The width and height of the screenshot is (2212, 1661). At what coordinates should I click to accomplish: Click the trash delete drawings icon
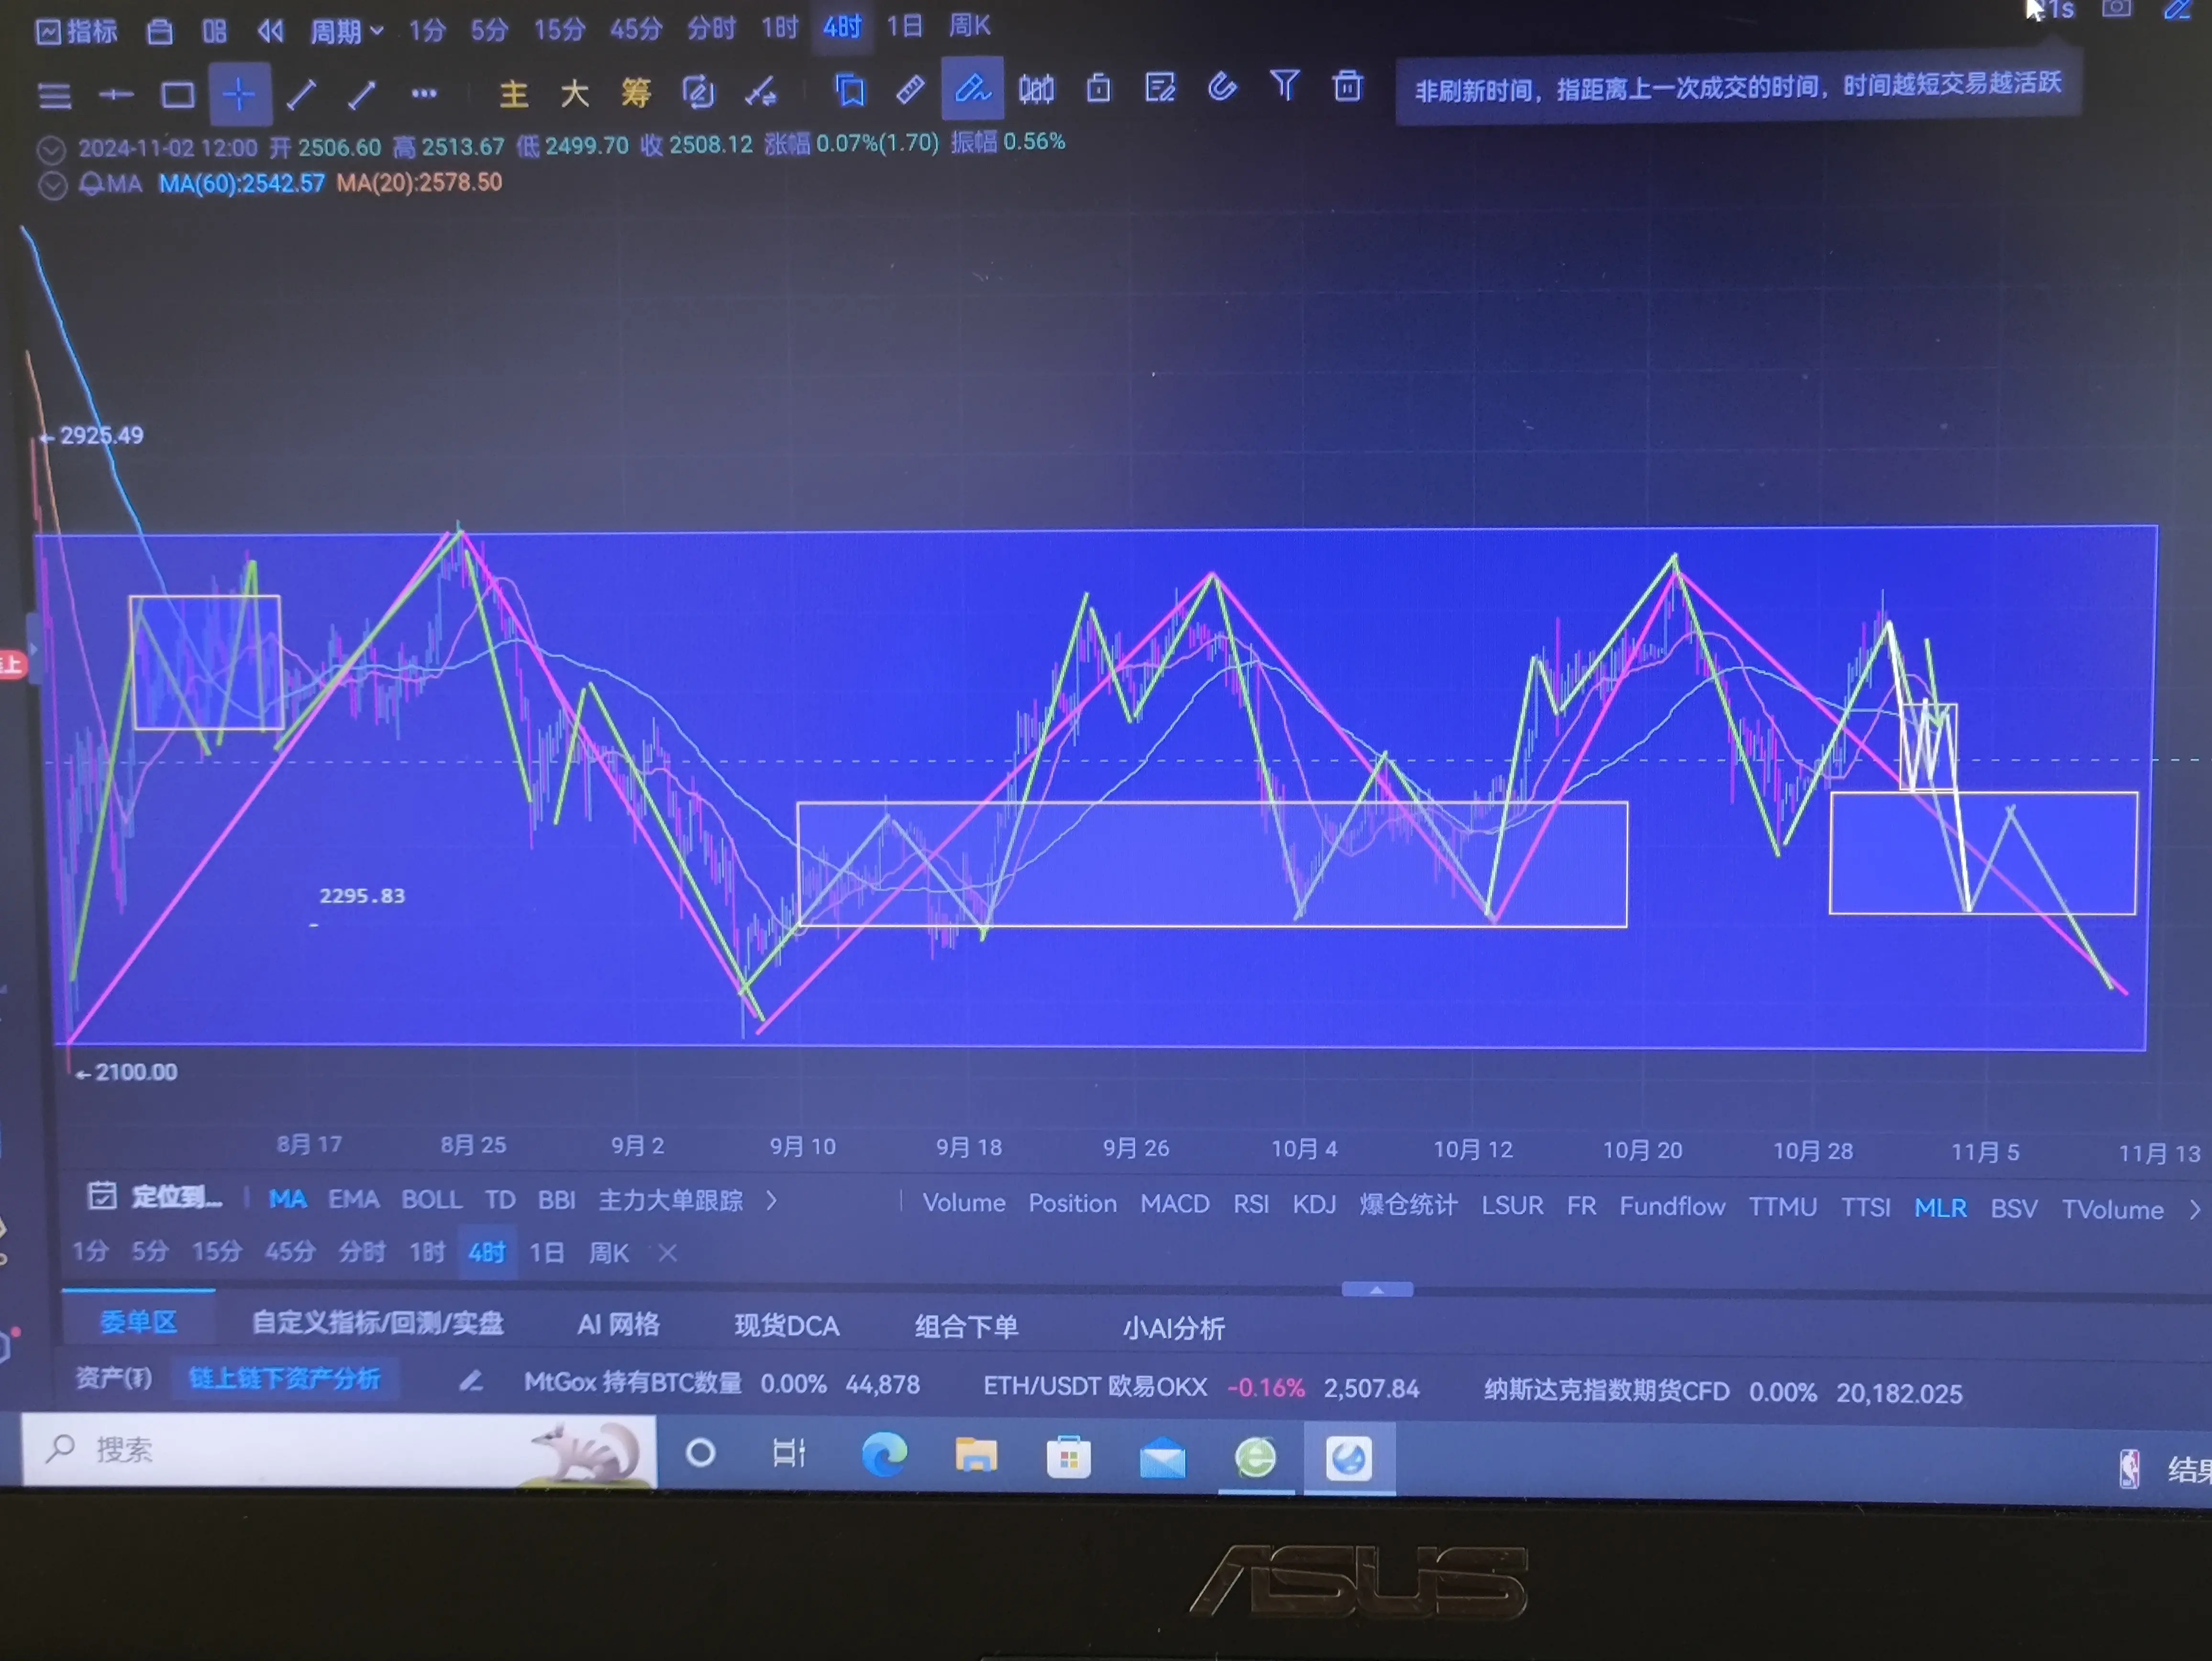[1347, 87]
